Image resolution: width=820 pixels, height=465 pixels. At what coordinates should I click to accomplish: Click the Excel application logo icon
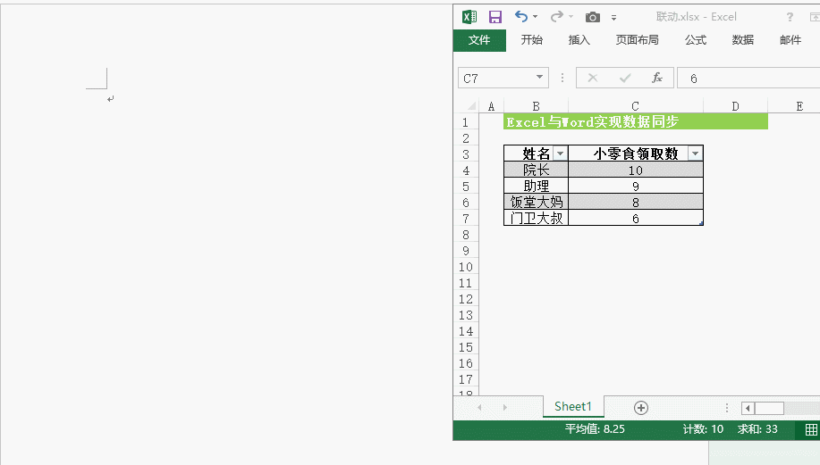click(469, 17)
